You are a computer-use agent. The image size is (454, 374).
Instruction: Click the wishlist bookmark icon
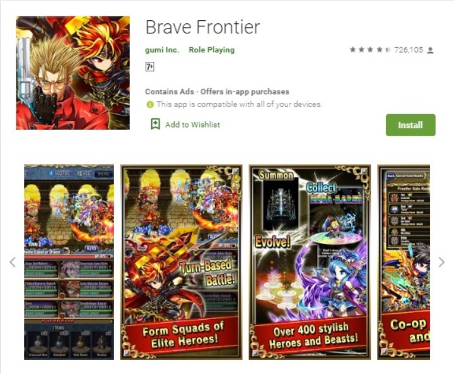(155, 124)
